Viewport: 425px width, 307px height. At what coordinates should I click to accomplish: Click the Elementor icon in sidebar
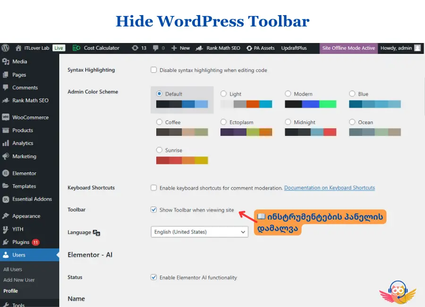pyautogui.click(x=6, y=173)
